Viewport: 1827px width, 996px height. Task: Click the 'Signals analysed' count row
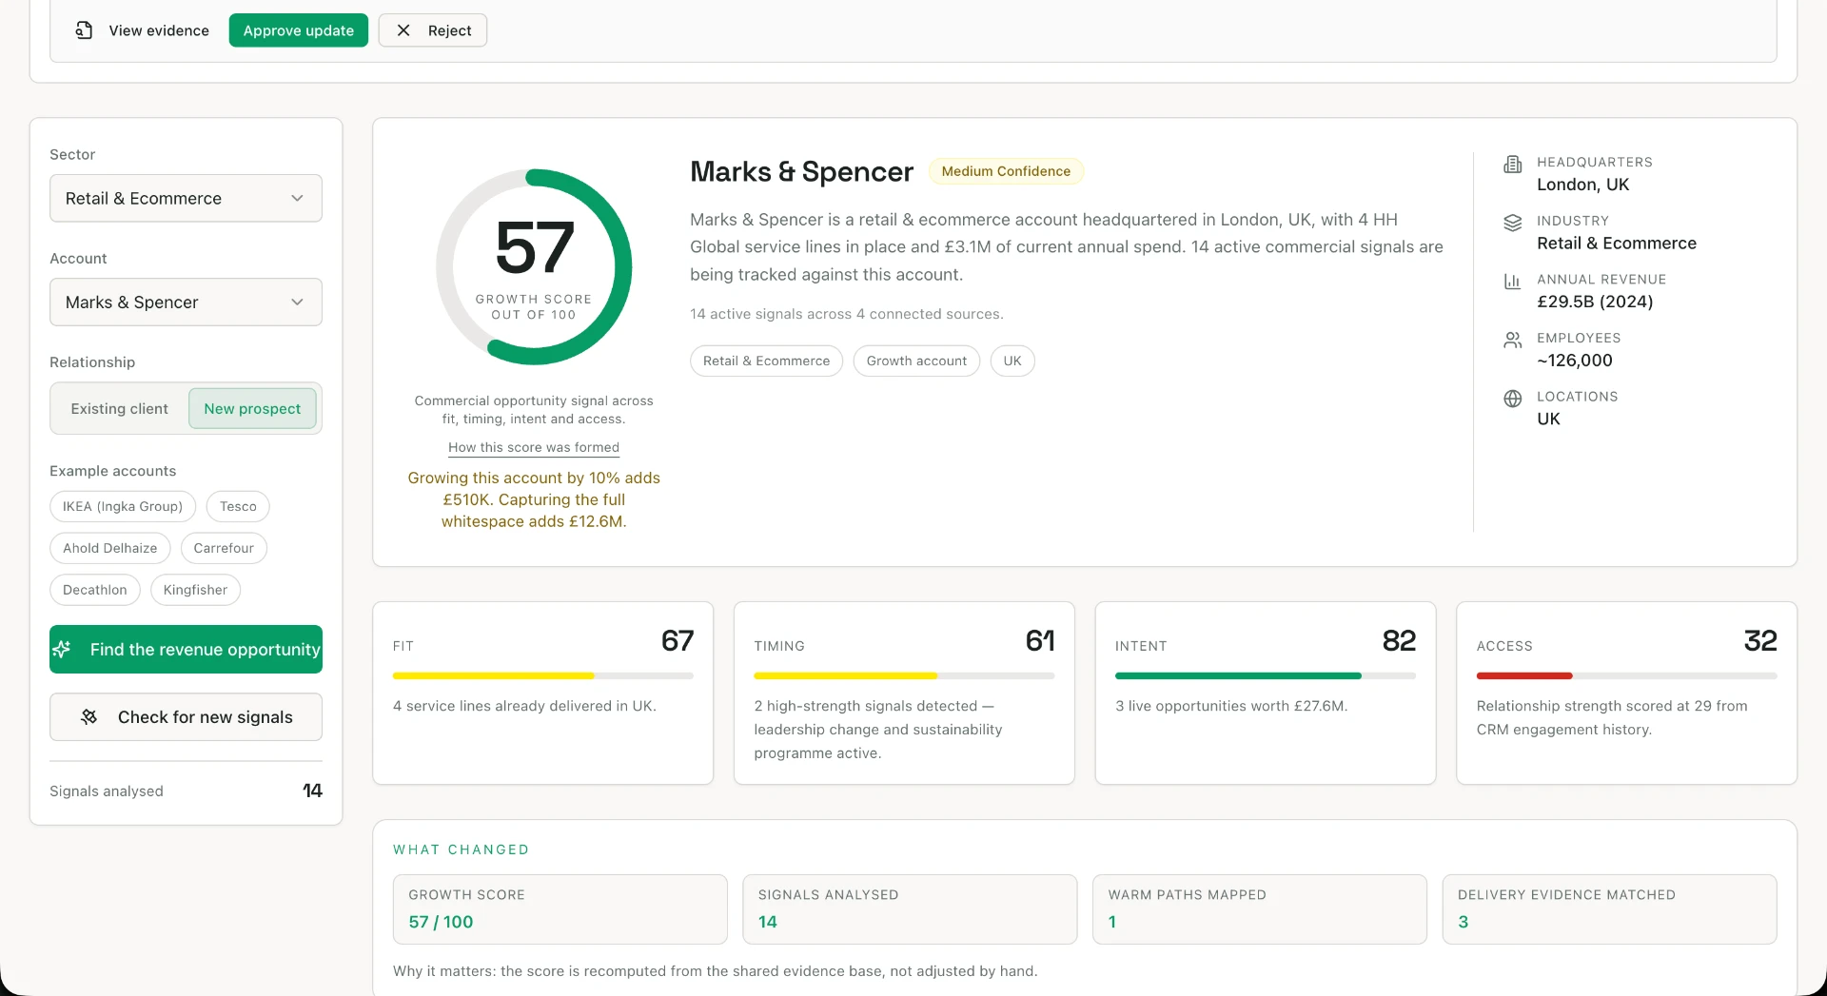(x=186, y=791)
